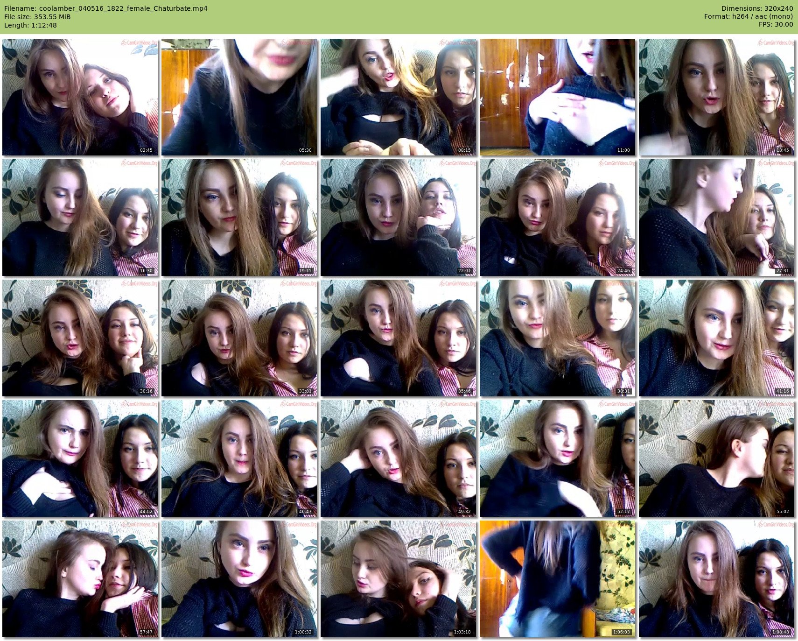
Task: Click the thumbnail at 13:45
Action: 717,97
